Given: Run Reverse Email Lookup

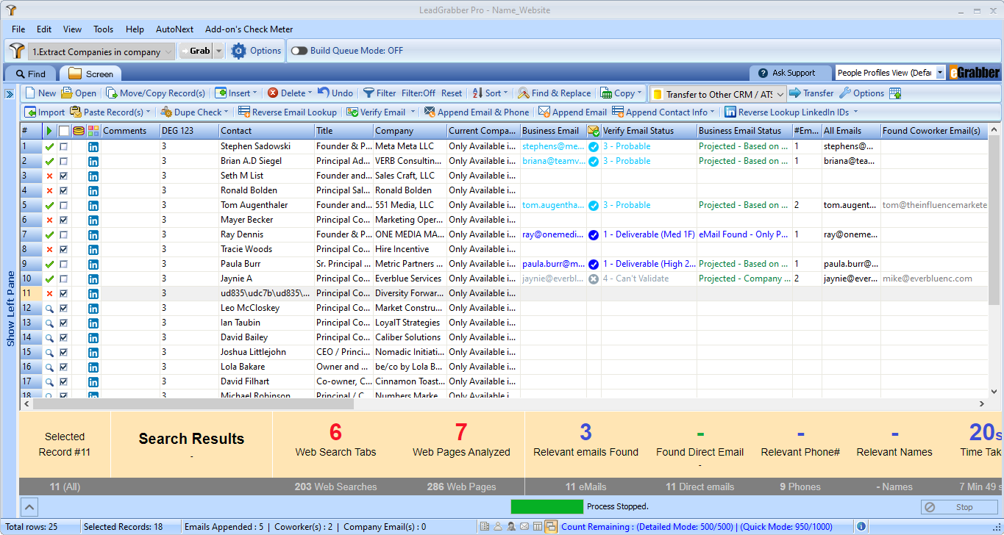Looking at the screenshot, I should (287, 112).
